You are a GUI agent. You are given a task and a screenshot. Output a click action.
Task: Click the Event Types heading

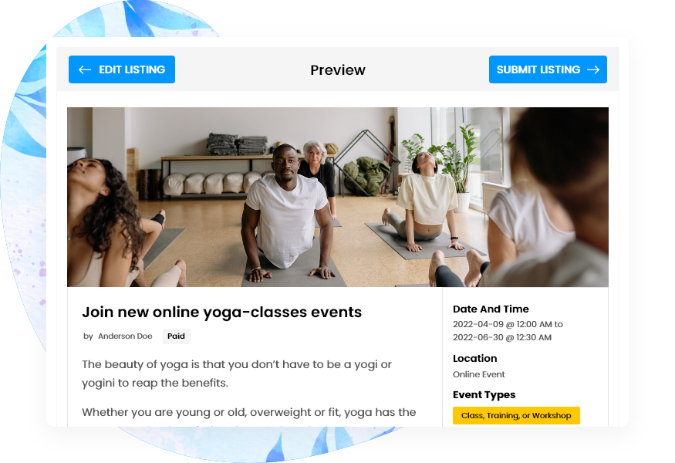[484, 395]
